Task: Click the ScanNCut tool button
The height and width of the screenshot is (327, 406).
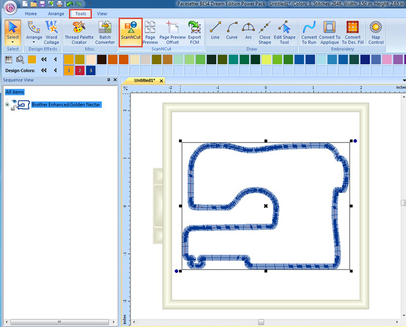Action: (131, 32)
